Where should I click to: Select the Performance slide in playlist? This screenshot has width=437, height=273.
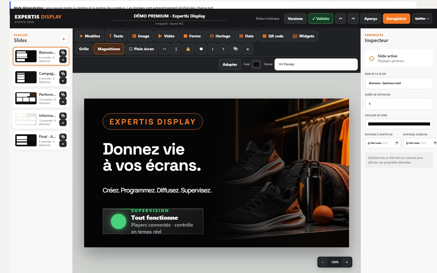coord(41,98)
